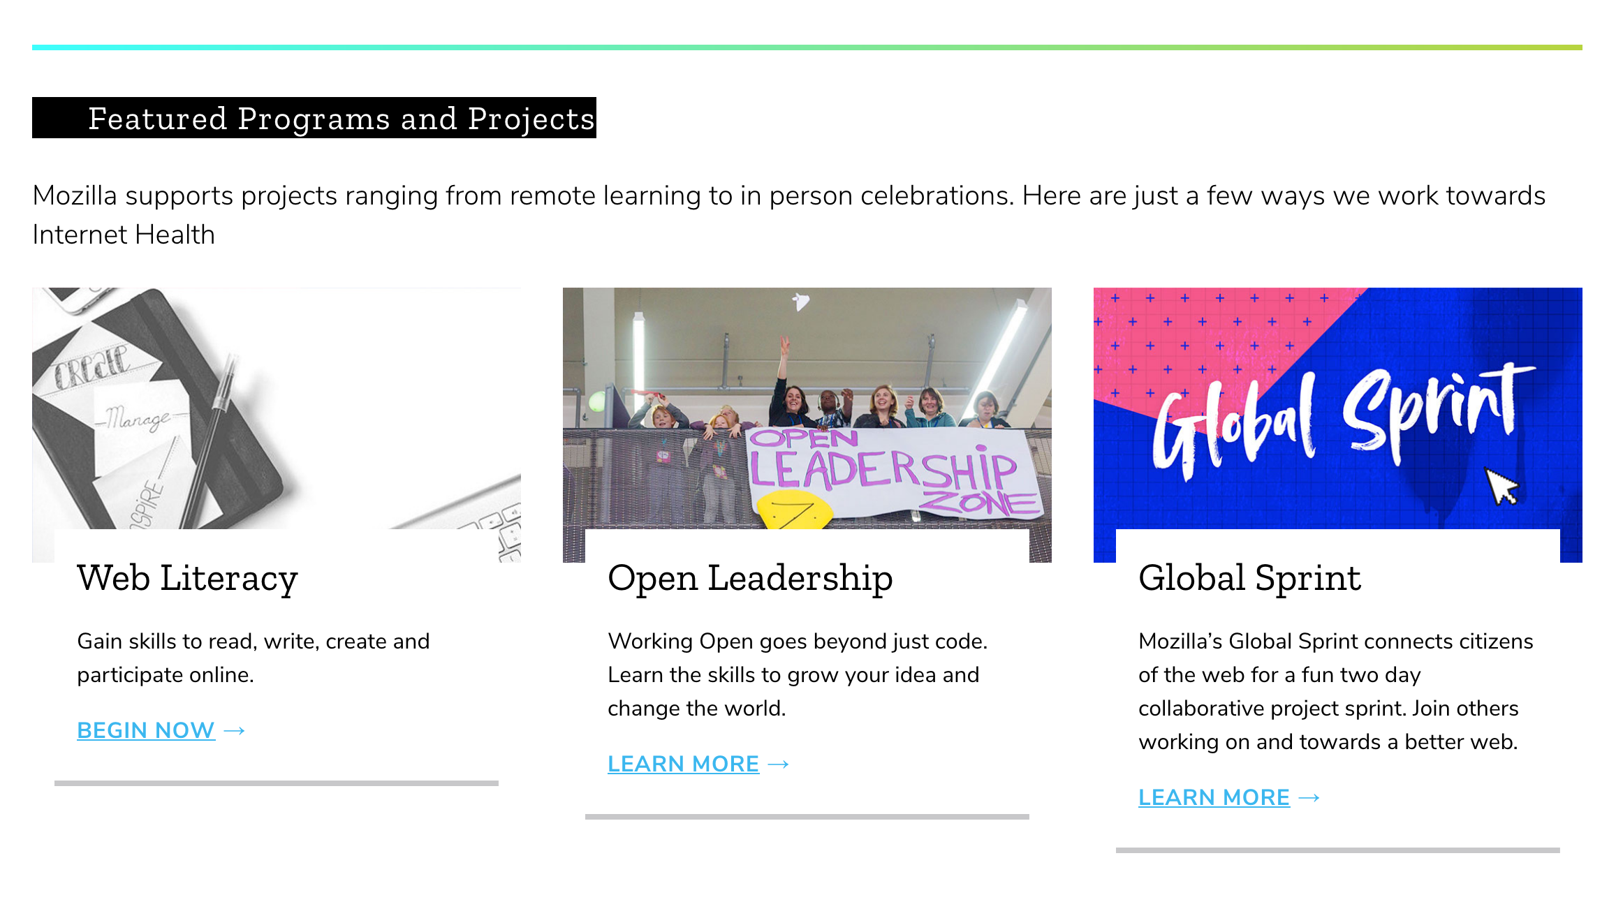This screenshot has height=902, width=1623.
Task: Open LEARN MORE link under Global Sprint
Action: click(x=1214, y=797)
